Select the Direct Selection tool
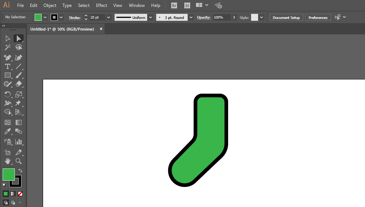 tap(18, 38)
